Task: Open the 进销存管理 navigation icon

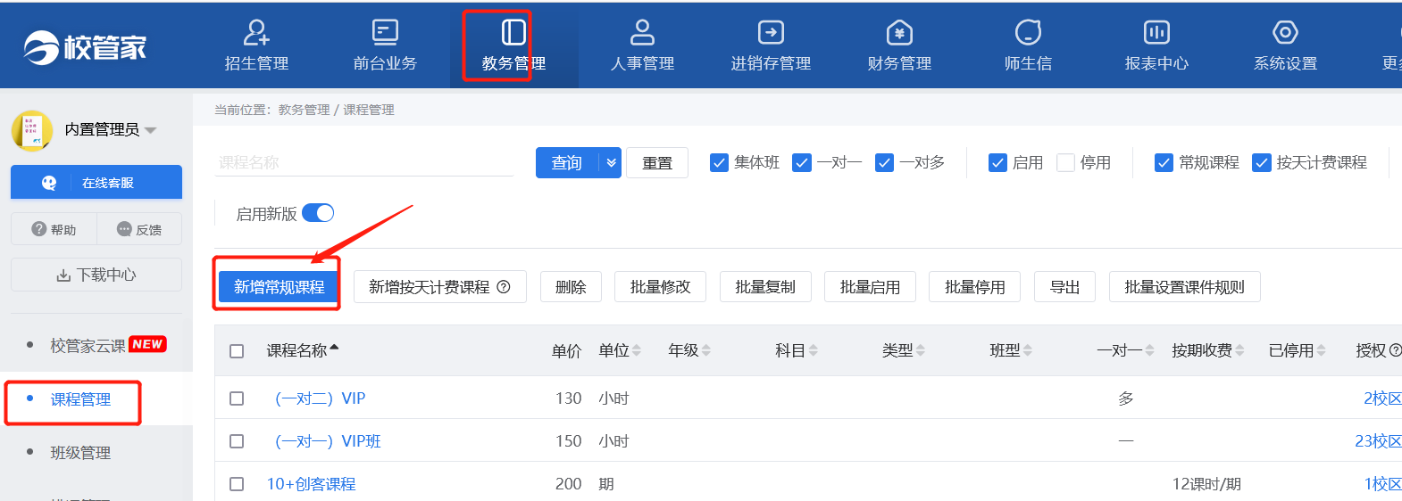Action: click(x=771, y=33)
